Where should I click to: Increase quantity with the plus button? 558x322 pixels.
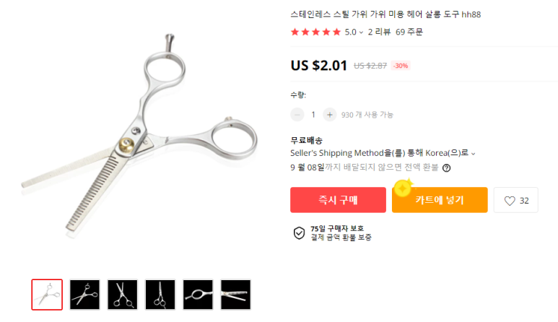coord(330,115)
